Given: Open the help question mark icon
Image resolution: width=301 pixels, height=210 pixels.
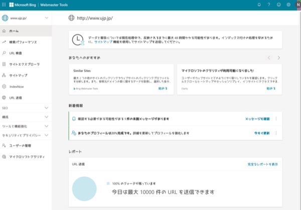Looking at the screenshot, I should pos(269,5).
